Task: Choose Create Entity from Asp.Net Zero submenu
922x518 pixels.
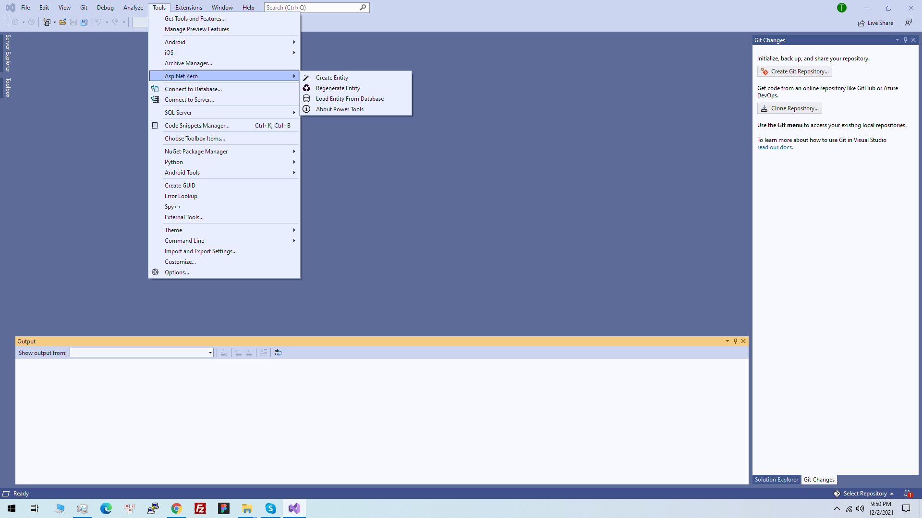Action: (332, 78)
